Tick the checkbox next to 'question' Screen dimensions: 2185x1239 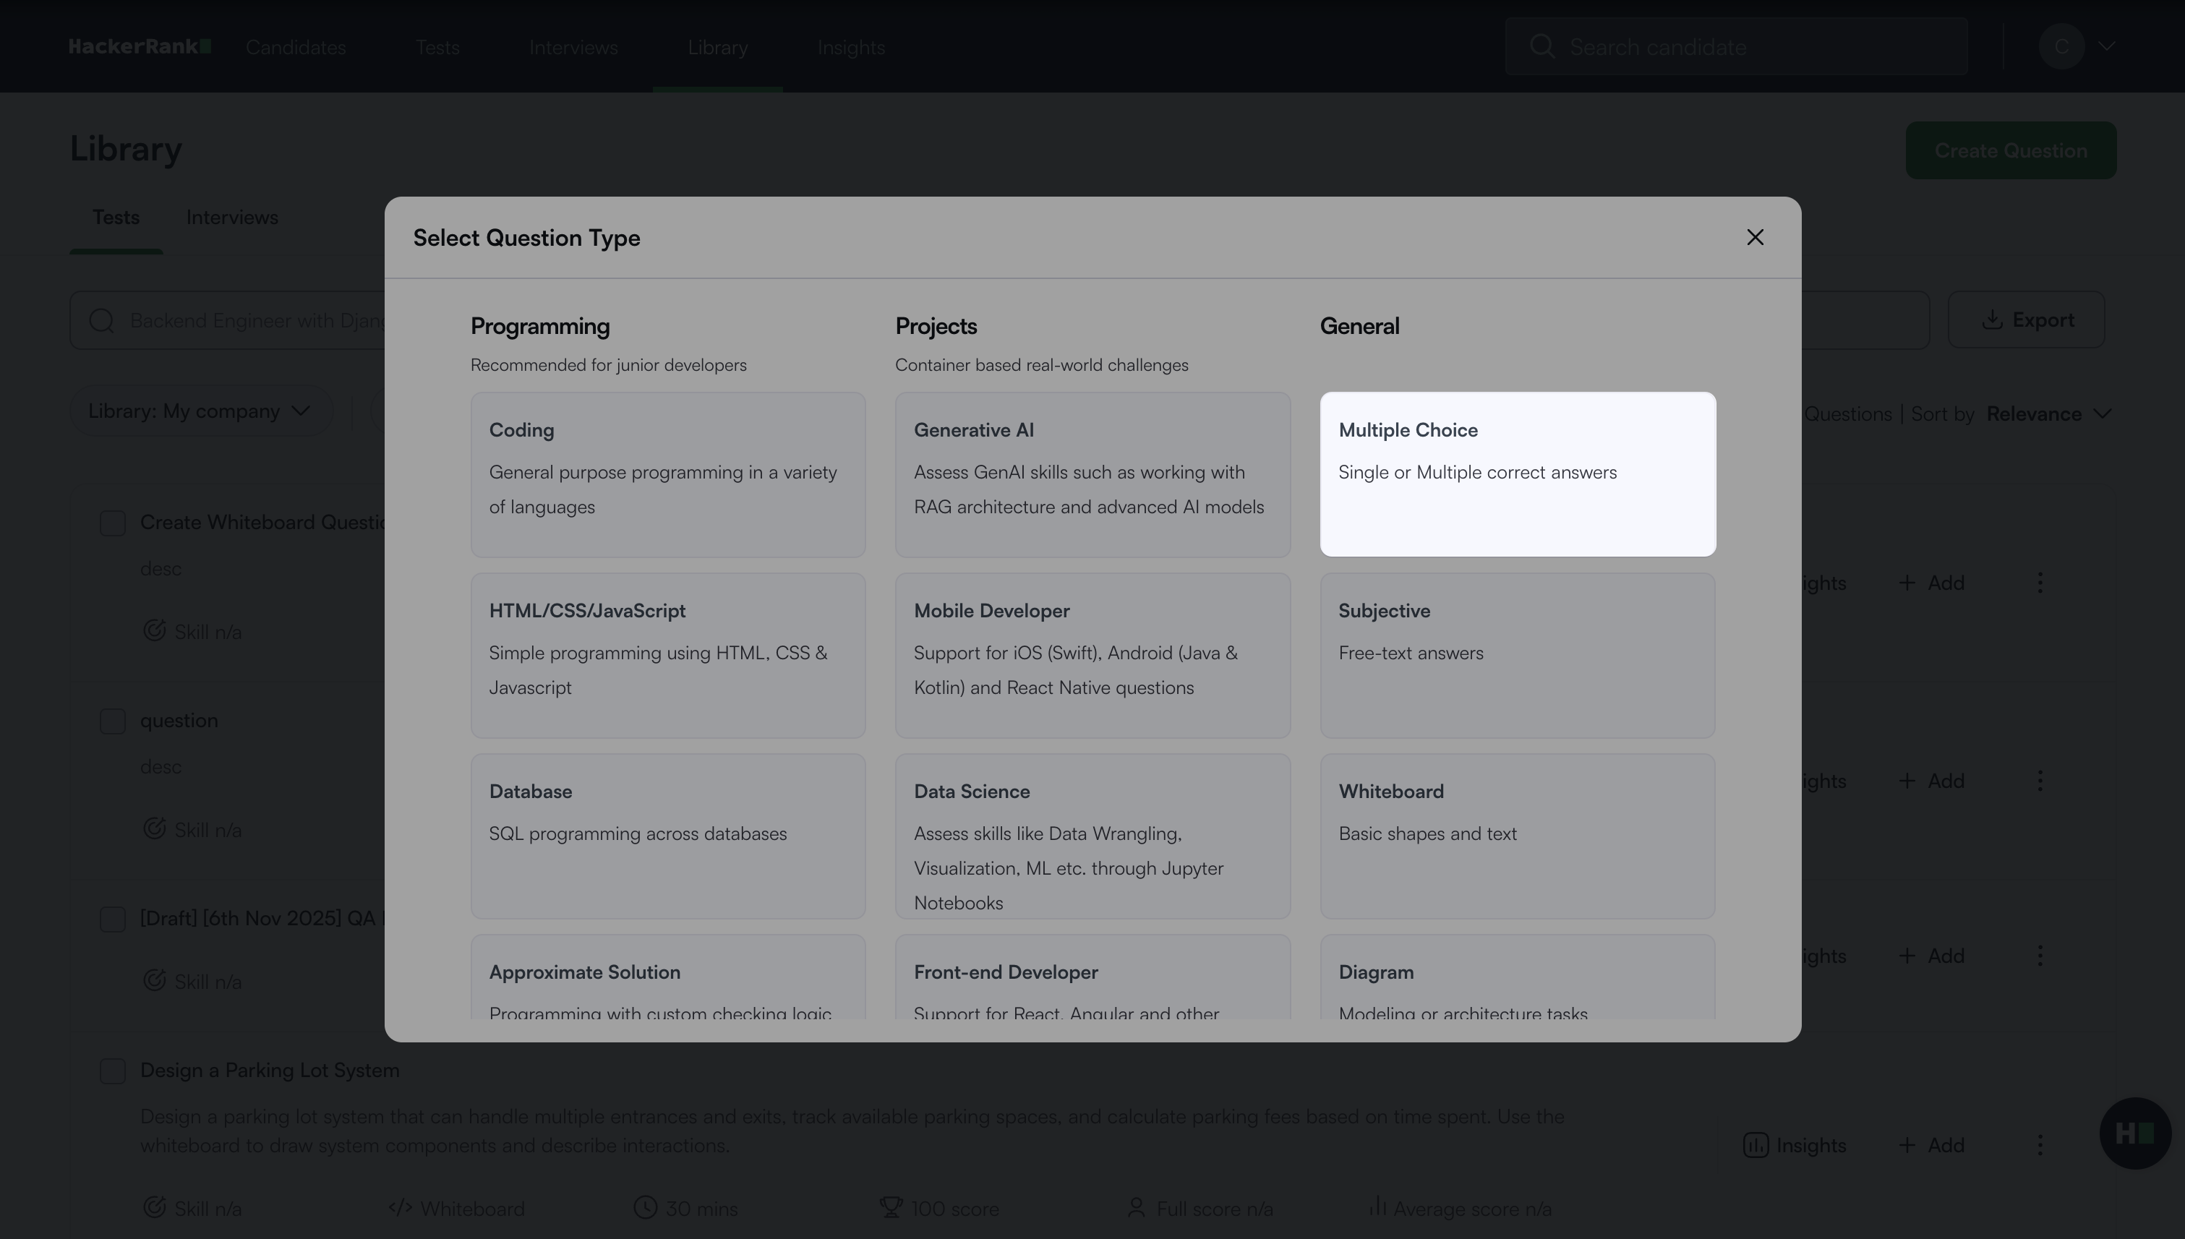(112, 721)
